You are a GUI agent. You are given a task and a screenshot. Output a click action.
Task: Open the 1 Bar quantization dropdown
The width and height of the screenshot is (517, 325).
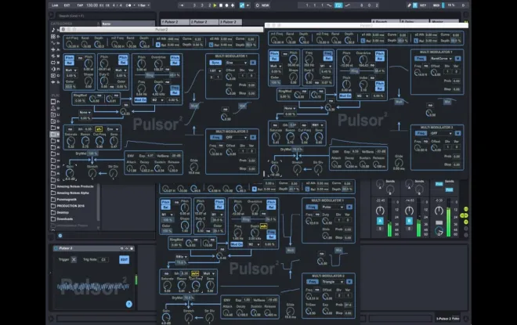[x=143, y=5]
